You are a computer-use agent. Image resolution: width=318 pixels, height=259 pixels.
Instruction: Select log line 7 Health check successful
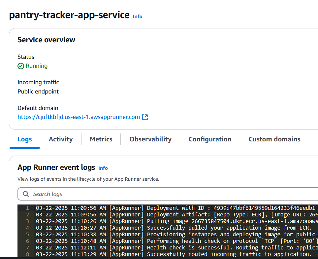[x=177, y=248]
